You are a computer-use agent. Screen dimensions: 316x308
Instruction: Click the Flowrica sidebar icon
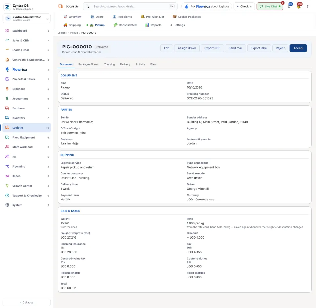coord(7,70)
